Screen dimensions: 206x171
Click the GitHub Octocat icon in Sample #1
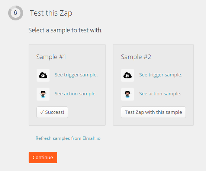(43, 94)
